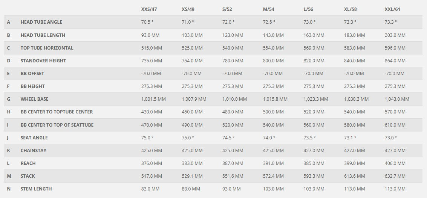The image size is (427, 198).
Task: Click the CHAINSTAY row label
Action: pyautogui.click(x=34, y=151)
